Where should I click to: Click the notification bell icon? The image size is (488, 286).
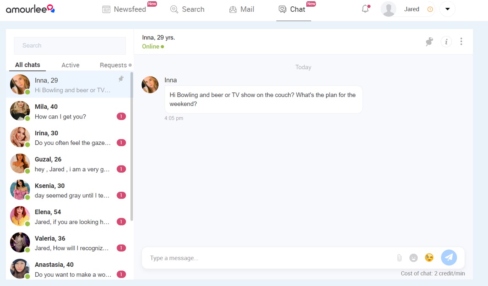pyautogui.click(x=365, y=9)
